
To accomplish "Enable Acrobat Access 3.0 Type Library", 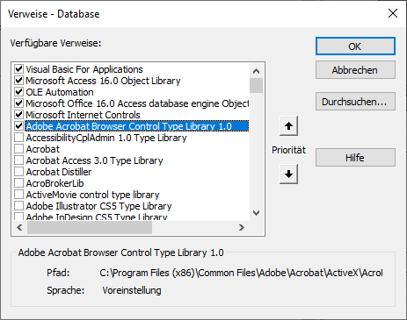I will pyautogui.click(x=19, y=160).
